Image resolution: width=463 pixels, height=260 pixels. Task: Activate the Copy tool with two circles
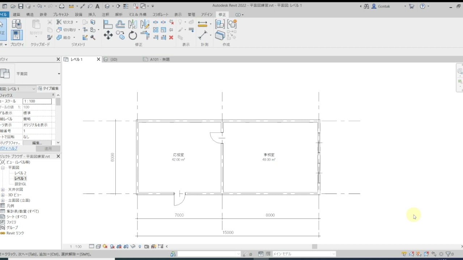(x=120, y=35)
